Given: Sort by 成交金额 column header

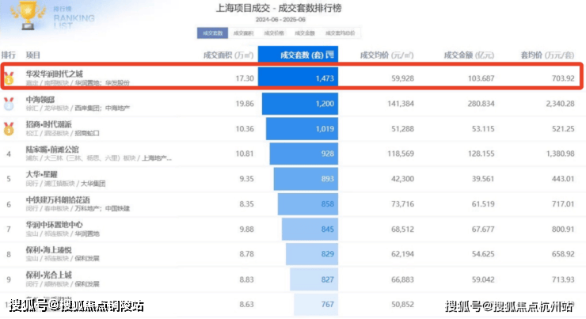Looking at the screenshot, I should 467,55.
